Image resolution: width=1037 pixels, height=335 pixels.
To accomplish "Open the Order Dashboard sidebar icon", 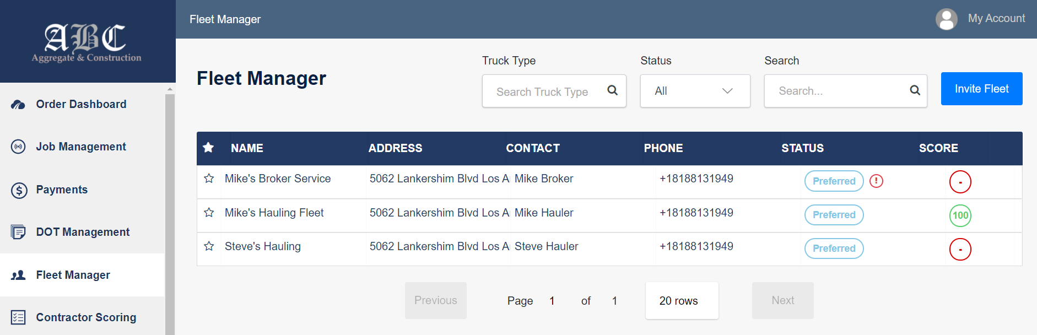I will tap(18, 104).
